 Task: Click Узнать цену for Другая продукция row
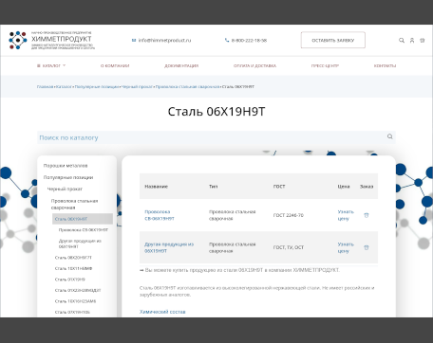pyautogui.click(x=346, y=247)
